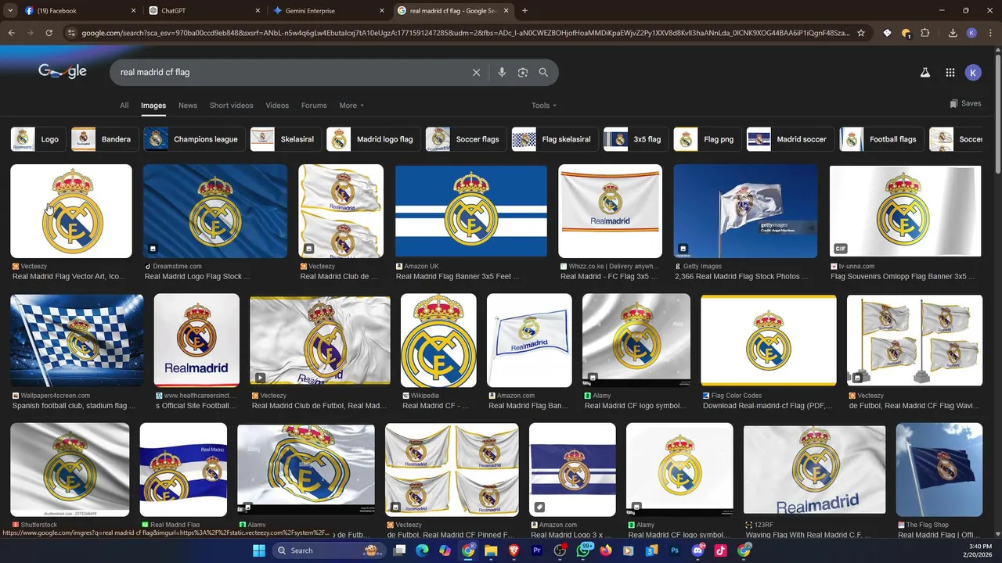Filter by Champions league chip

pyautogui.click(x=195, y=139)
